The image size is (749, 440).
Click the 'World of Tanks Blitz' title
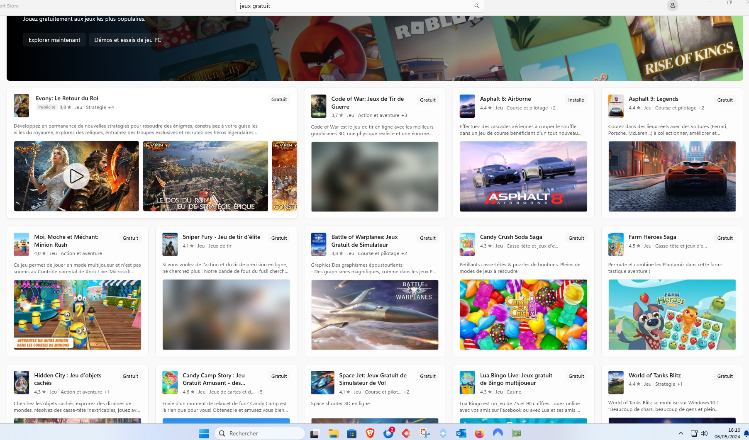click(x=655, y=375)
